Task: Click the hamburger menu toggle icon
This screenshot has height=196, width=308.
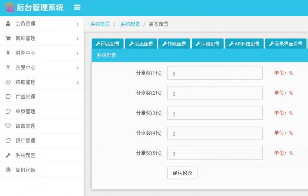Action: (77, 7)
